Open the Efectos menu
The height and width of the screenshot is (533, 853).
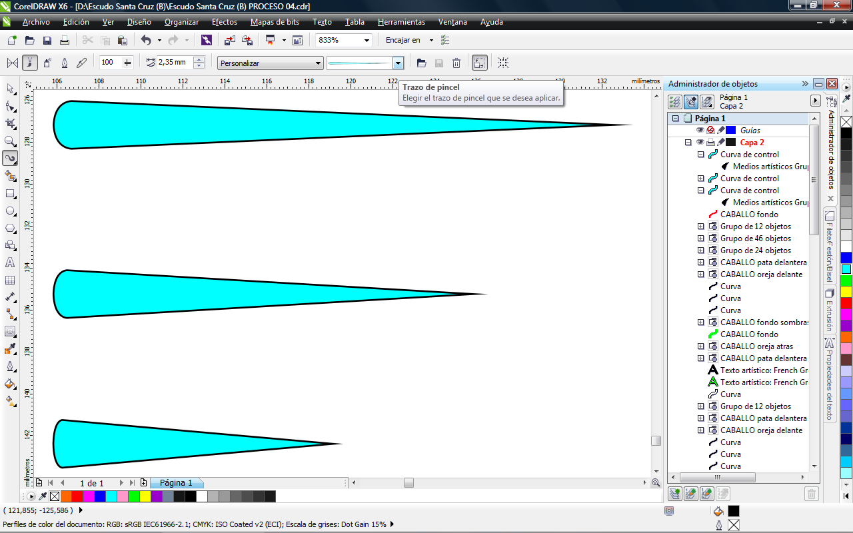(x=225, y=22)
